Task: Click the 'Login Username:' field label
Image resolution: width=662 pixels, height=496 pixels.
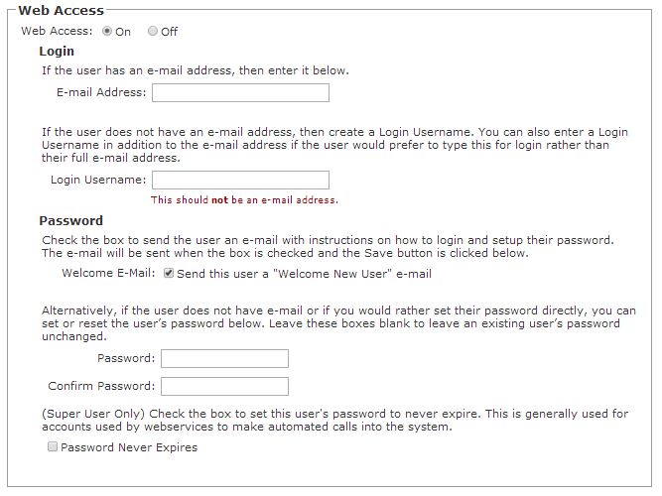Action: click(98, 180)
